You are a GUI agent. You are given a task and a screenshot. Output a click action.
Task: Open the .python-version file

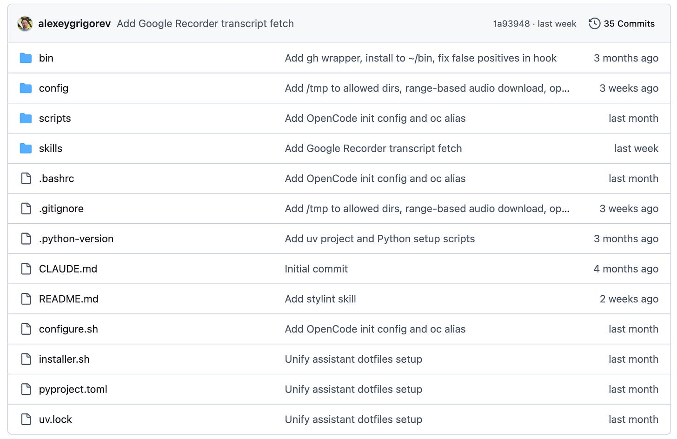76,239
